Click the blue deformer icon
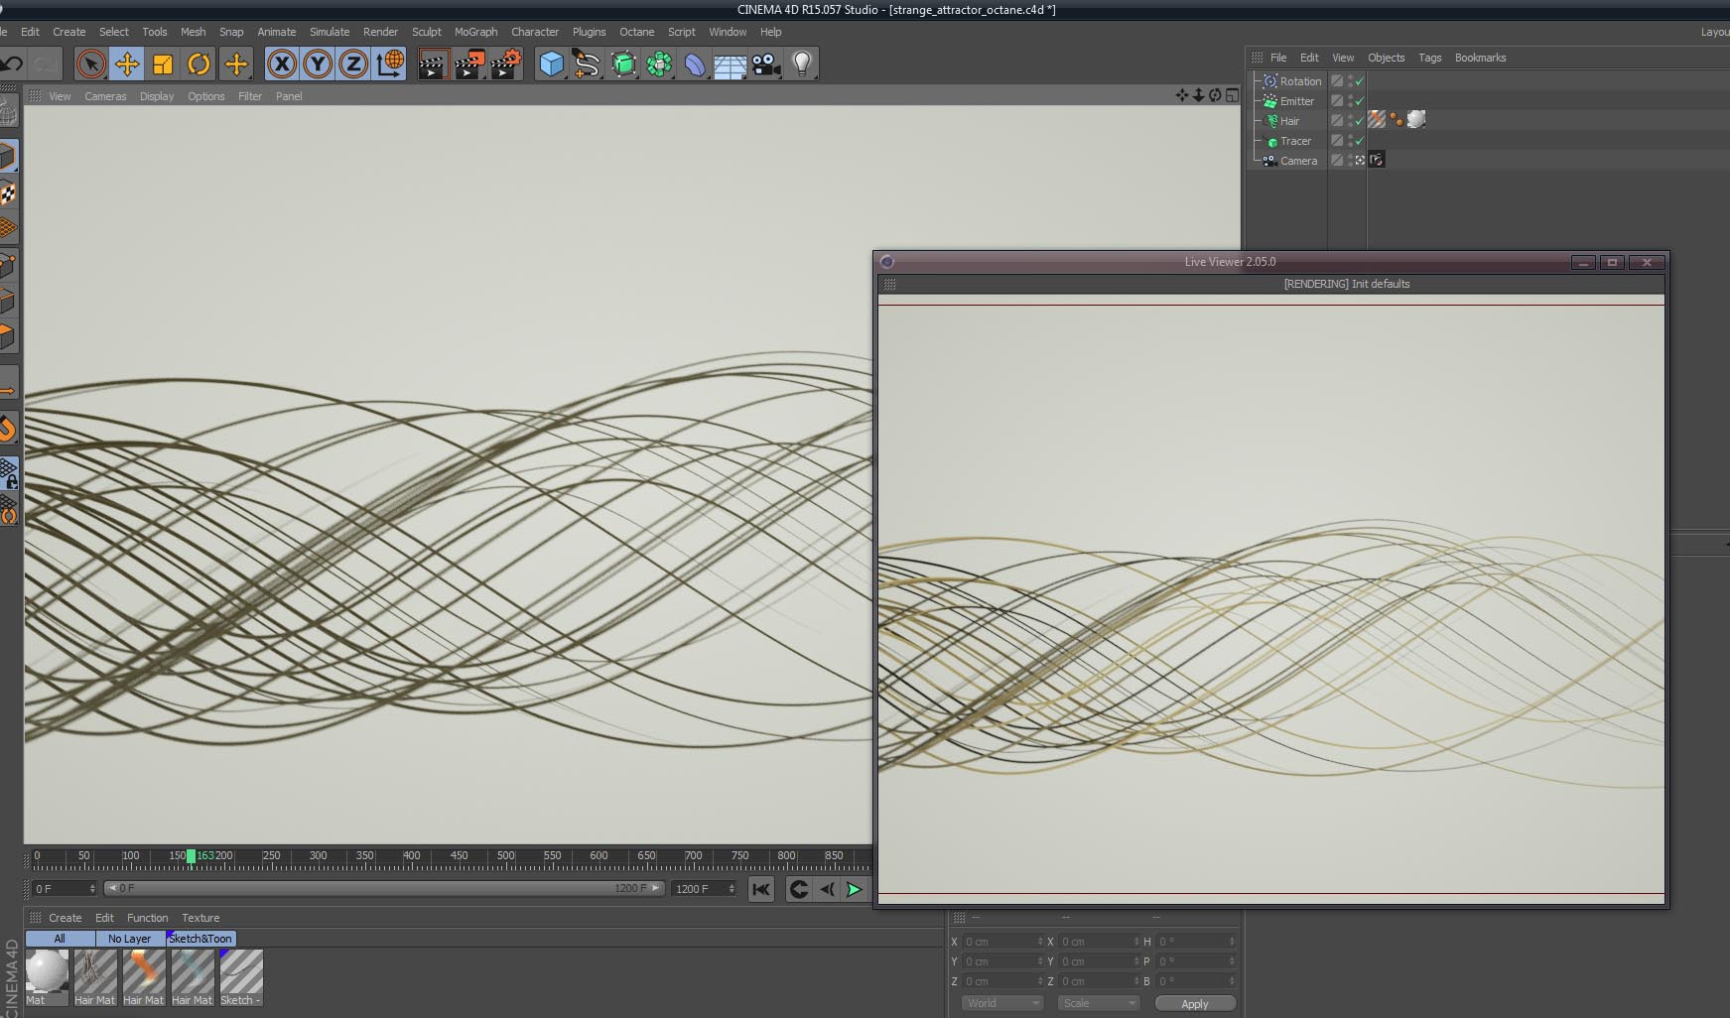 click(695, 64)
